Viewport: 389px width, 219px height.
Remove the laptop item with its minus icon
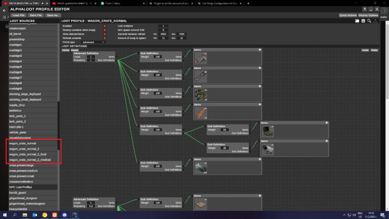click(x=272, y=127)
